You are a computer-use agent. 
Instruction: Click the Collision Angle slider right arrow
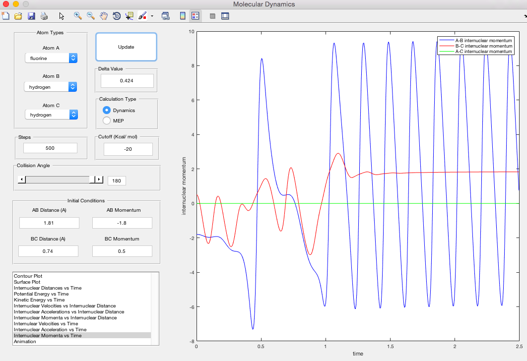point(99,180)
